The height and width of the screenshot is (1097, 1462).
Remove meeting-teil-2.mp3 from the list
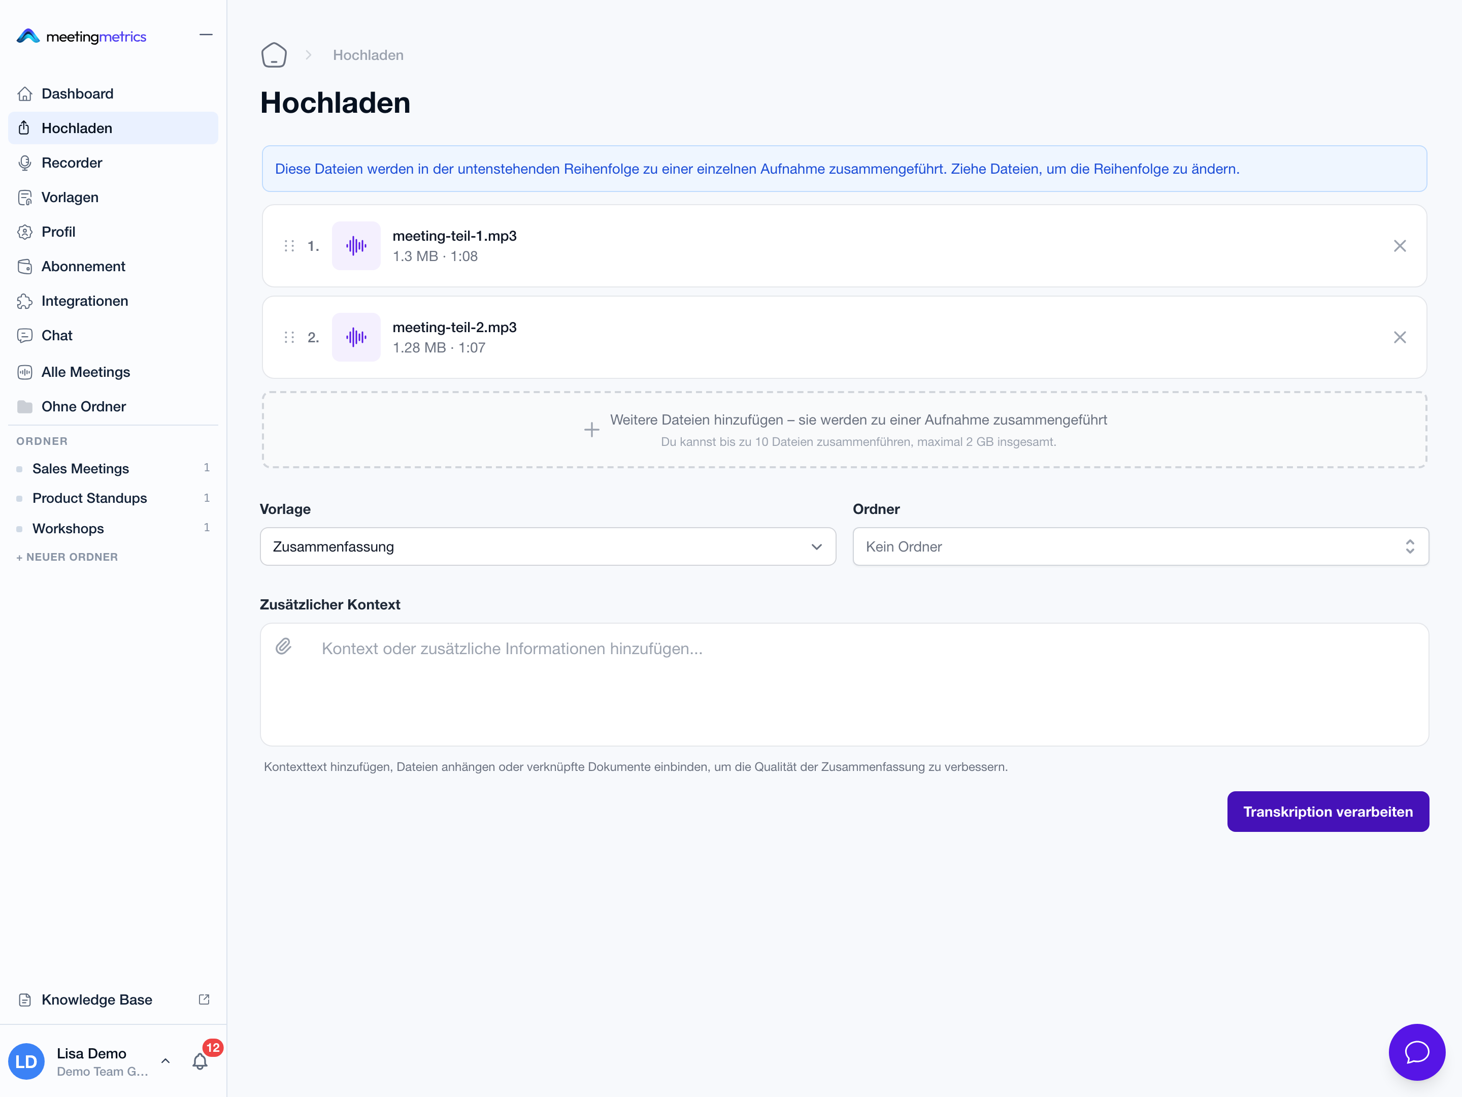click(1399, 337)
